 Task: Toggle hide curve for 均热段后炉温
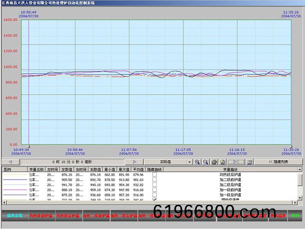pos(154,174)
